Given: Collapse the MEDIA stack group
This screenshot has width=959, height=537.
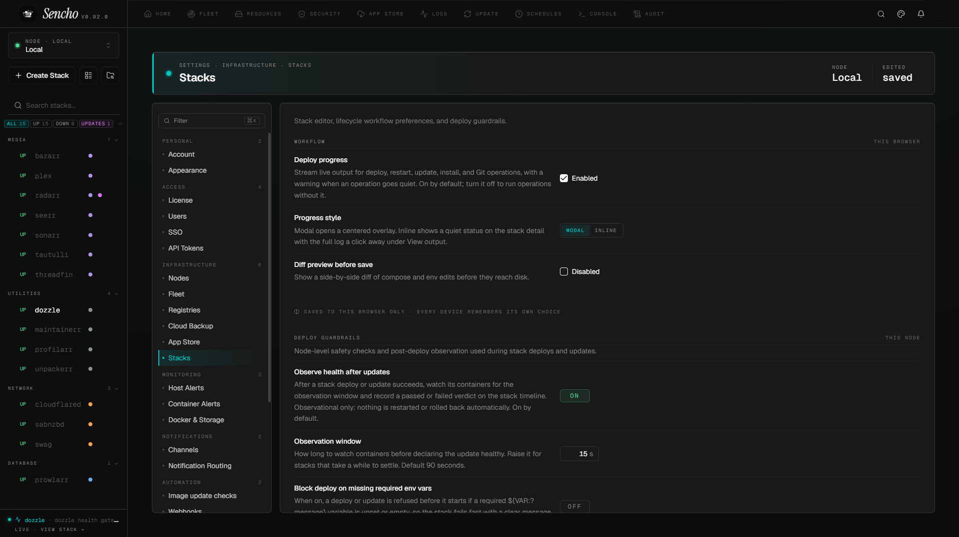Looking at the screenshot, I should 116,140.
